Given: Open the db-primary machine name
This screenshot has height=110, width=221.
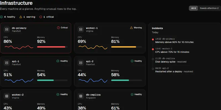Looking at the screenshot, I should coord(19,28).
